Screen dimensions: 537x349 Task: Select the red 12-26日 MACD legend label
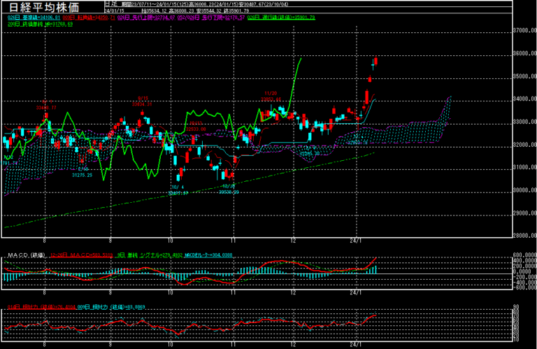[x=82, y=255]
